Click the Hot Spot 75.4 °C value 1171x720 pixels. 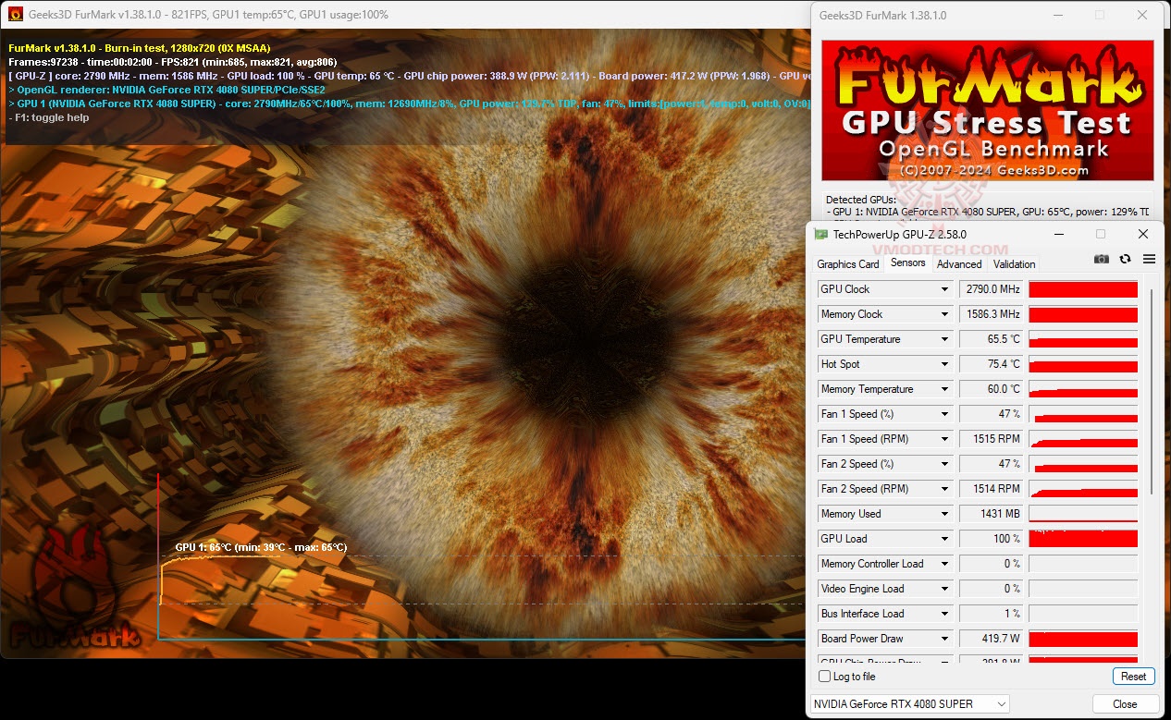(992, 364)
